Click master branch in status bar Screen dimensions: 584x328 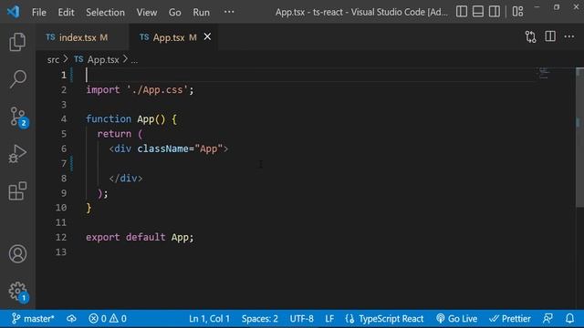click(x=33, y=319)
